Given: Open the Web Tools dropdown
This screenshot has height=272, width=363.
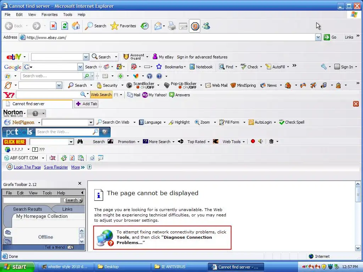Looking at the screenshot, I should click(x=244, y=142).
